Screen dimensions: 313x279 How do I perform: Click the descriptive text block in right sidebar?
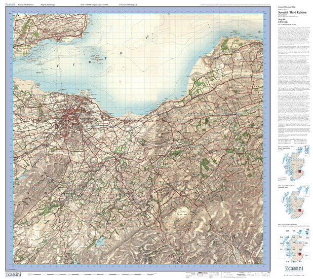(293, 76)
